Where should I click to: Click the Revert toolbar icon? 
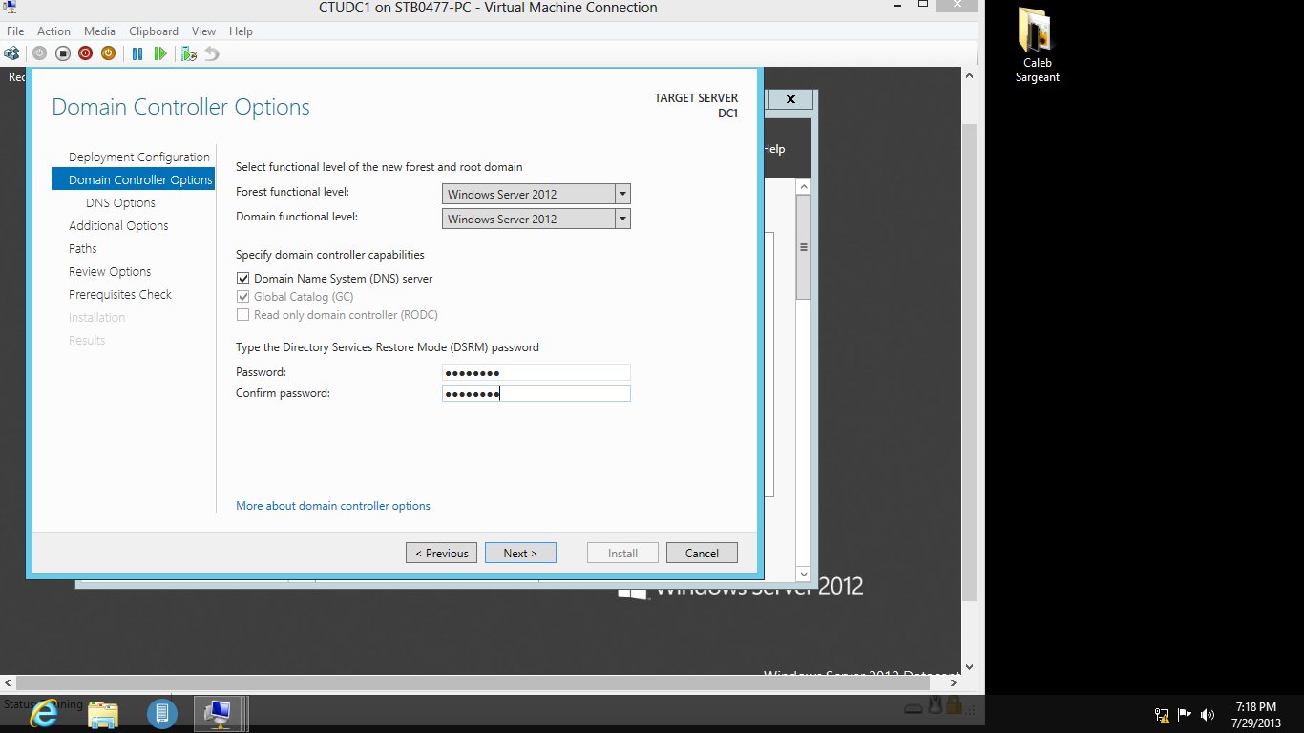[212, 53]
